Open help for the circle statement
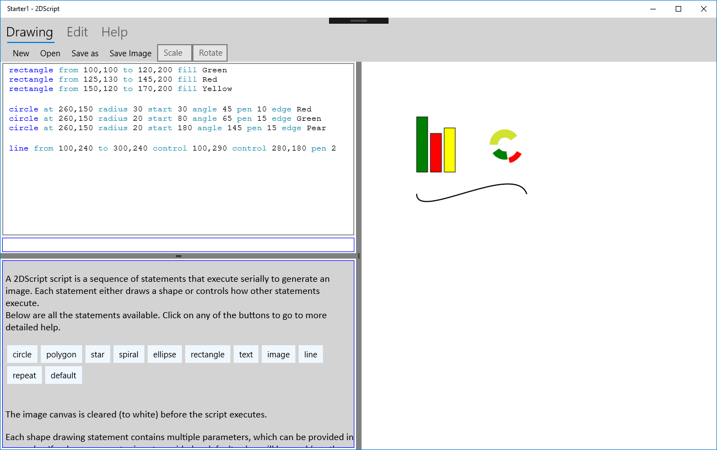 click(x=22, y=355)
